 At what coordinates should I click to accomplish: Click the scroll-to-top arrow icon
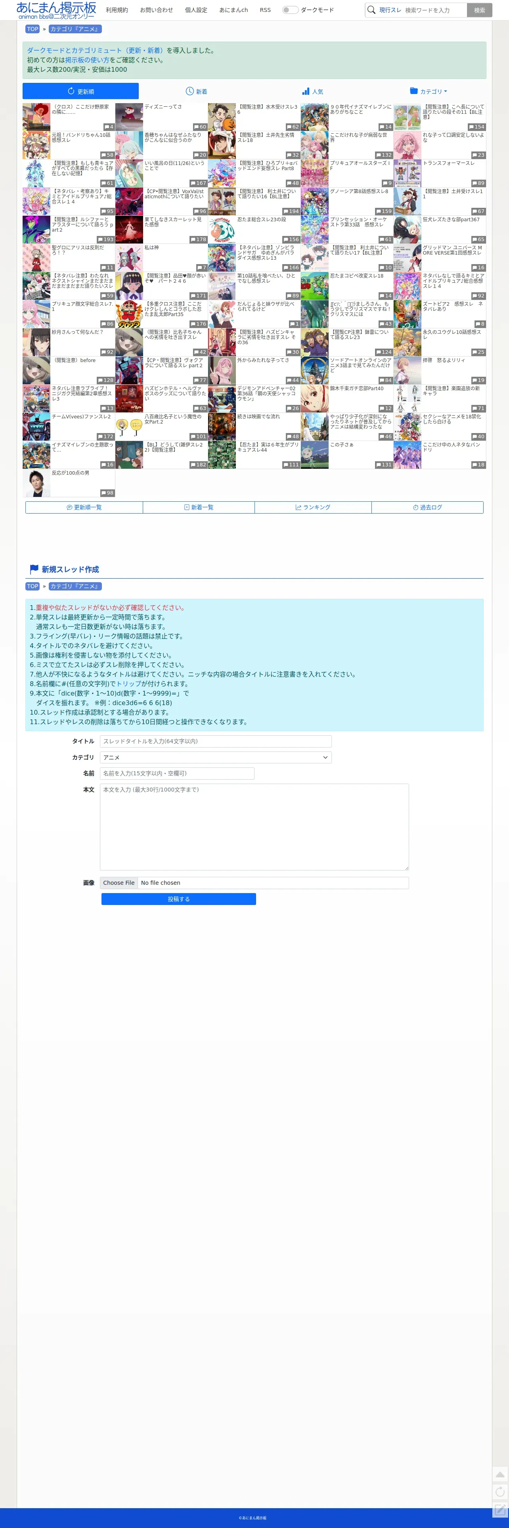pos(500,1474)
